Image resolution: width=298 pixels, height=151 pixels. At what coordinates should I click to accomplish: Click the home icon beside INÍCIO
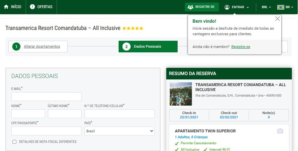point(6,7)
